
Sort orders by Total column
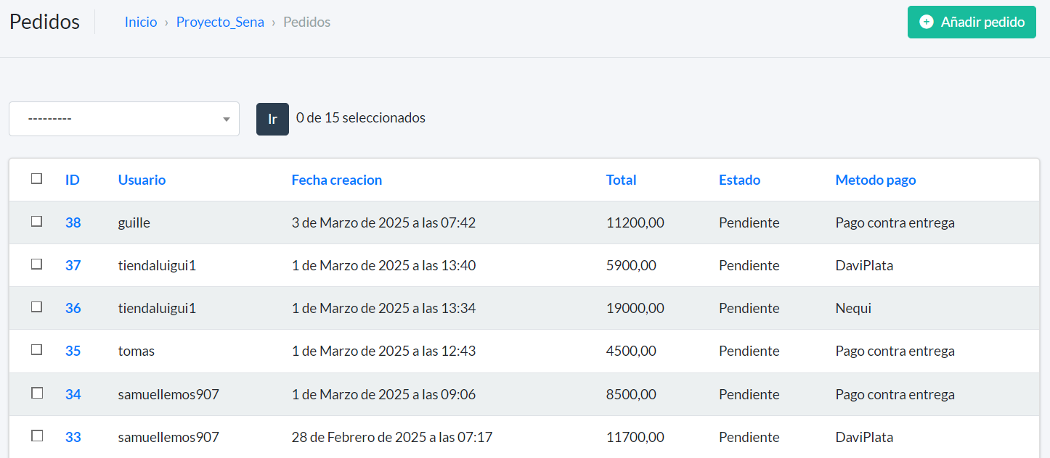[x=621, y=180]
